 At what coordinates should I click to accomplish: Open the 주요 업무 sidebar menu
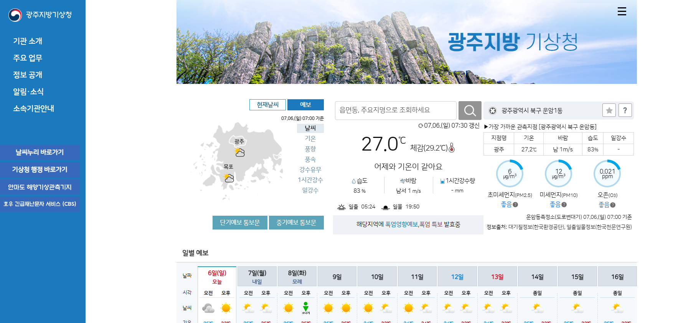click(x=28, y=58)
